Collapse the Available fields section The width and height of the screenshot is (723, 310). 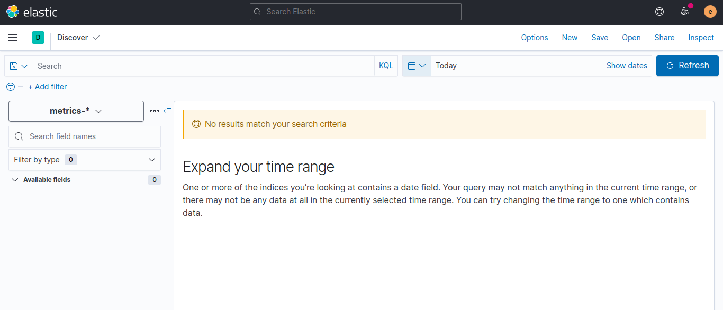(x=15, y=180)
